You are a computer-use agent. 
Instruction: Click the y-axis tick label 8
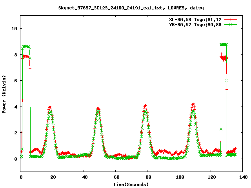coord(16,55)
